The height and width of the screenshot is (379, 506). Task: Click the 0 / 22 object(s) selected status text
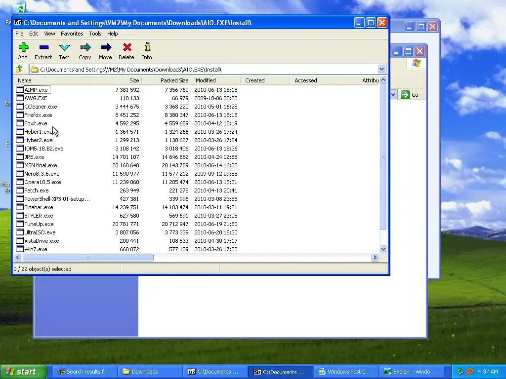[x=42, y=269]
